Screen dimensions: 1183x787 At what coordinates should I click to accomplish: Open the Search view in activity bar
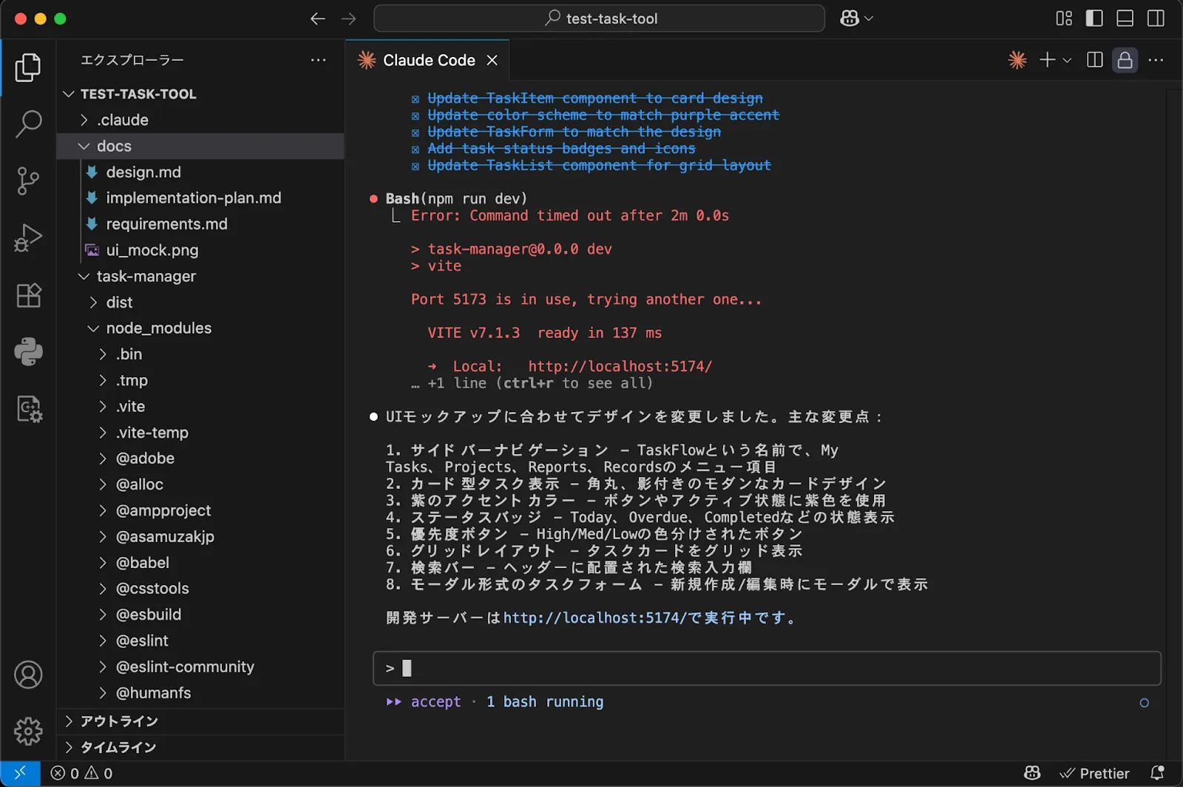[28, 124]
